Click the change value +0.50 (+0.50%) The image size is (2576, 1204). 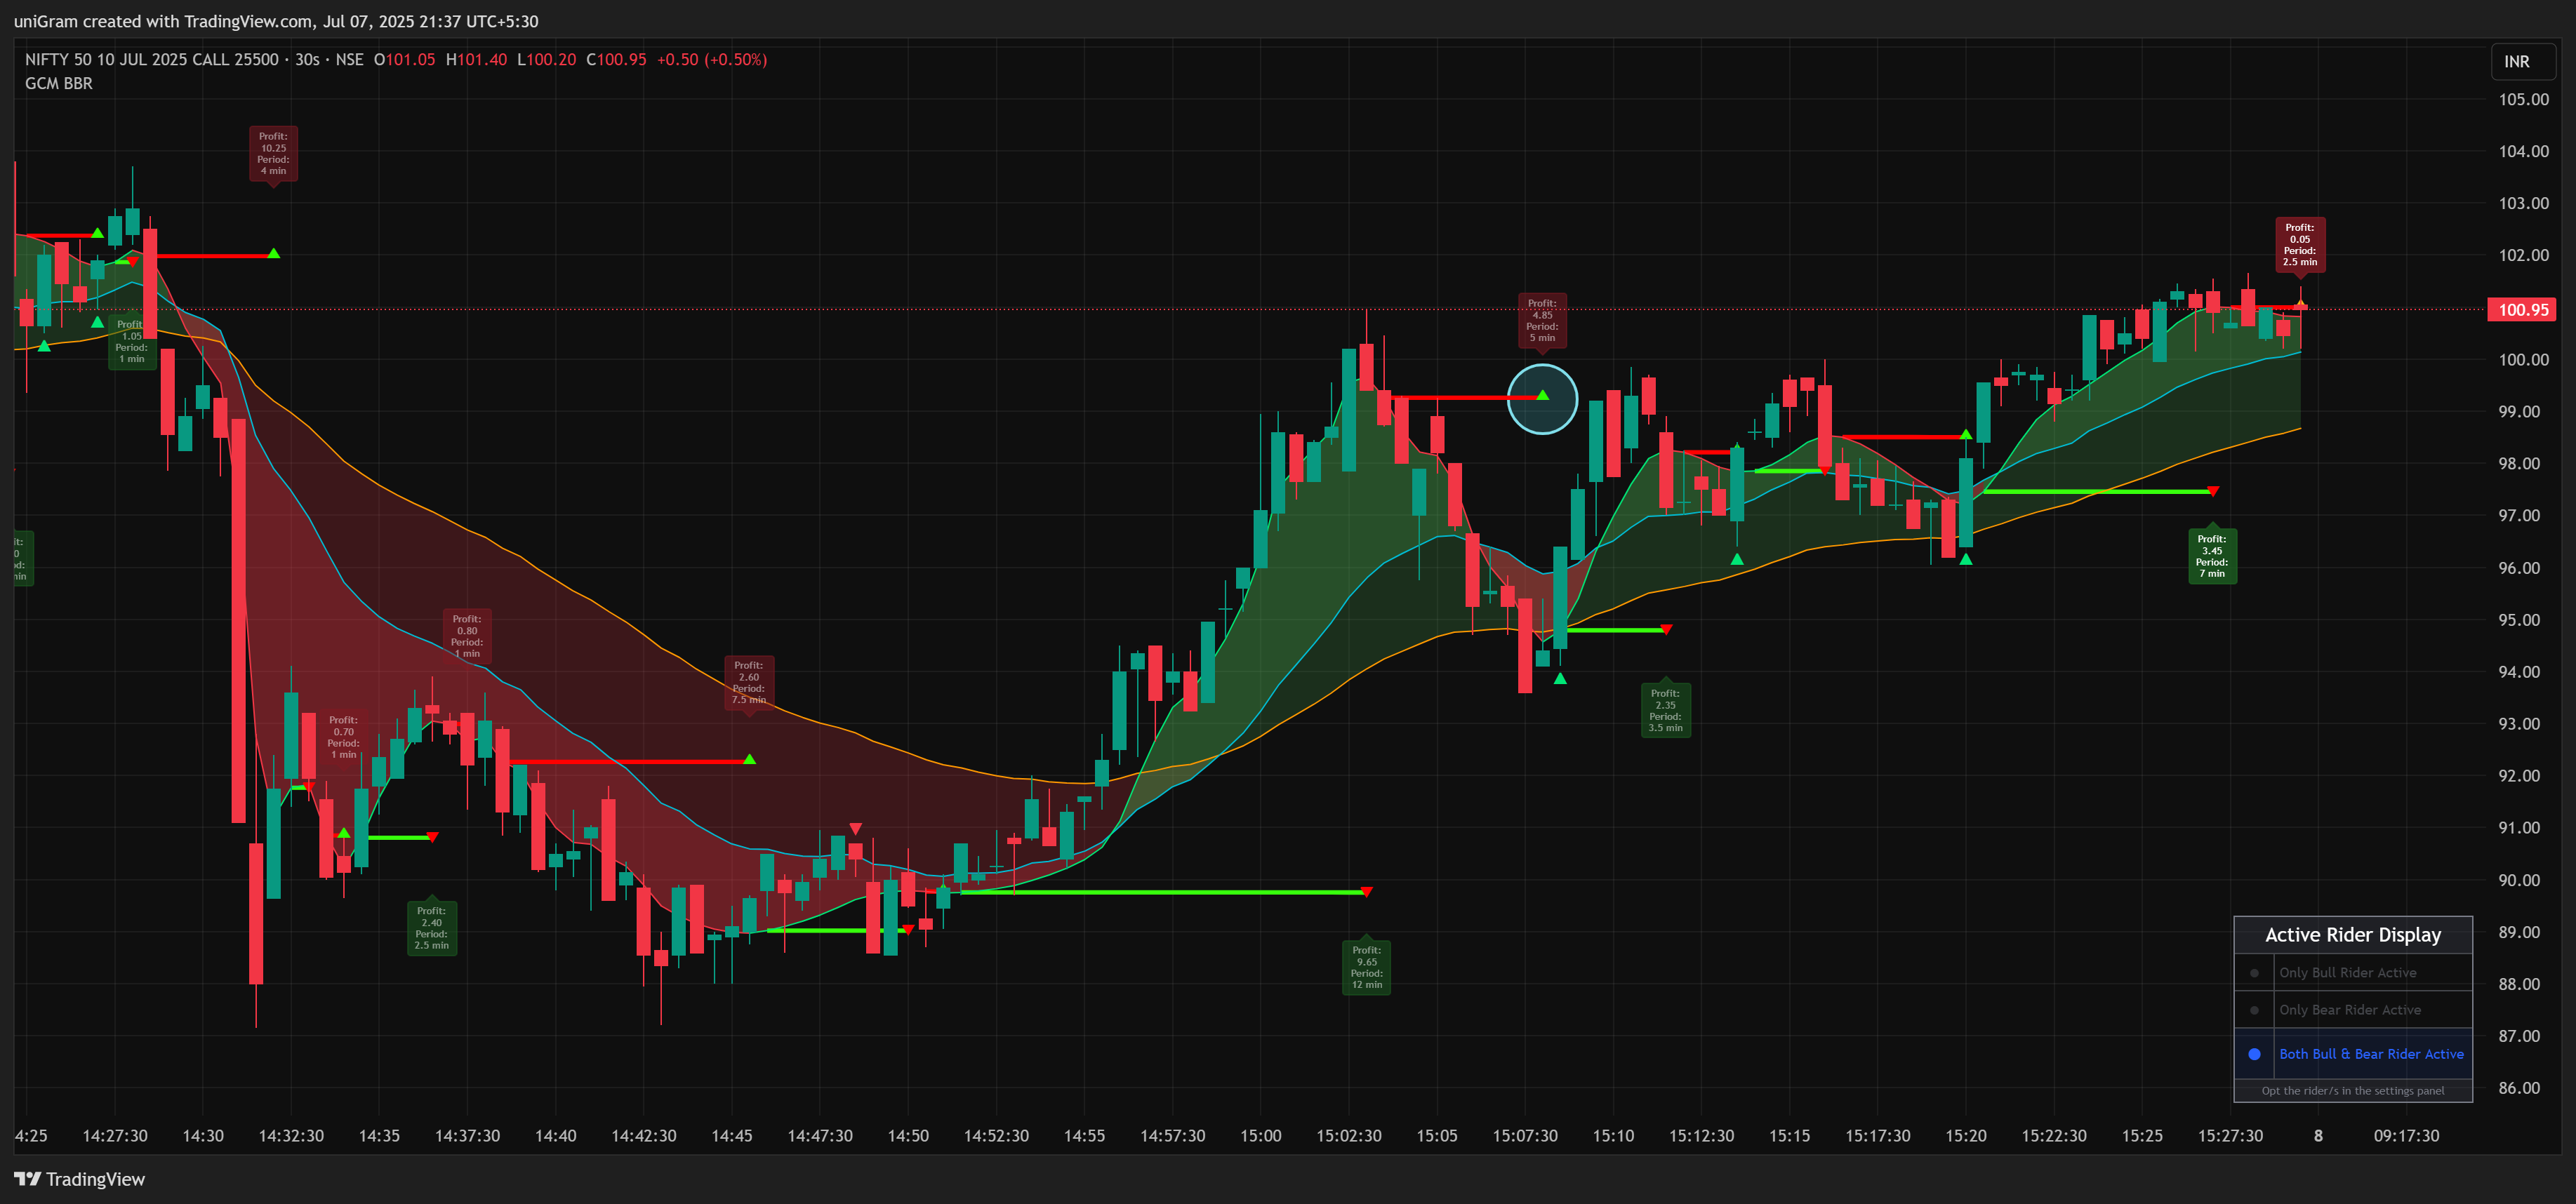click(712, 60)
